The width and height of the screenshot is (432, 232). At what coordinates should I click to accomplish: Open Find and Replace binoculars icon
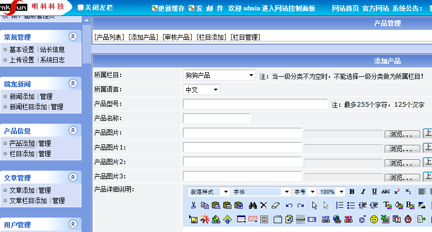pyautogui.click(x=253, y=205)
